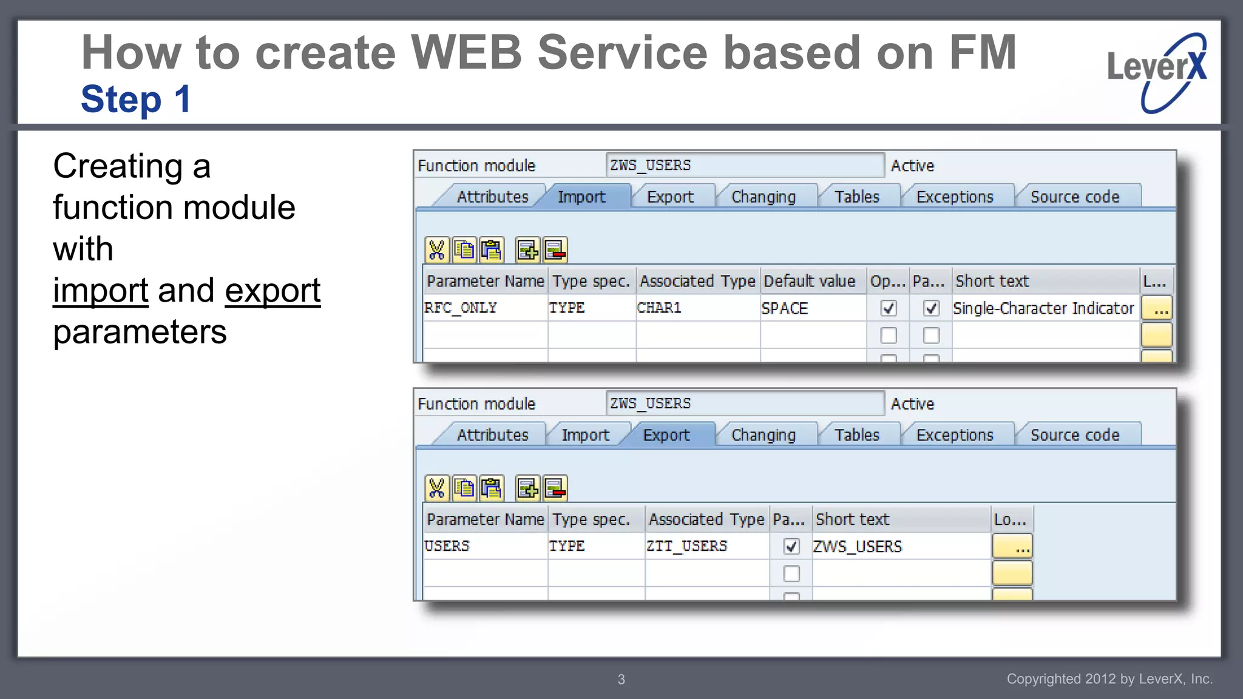Click the Delete Row icon in the Export panel toolbar
This screenshot has width=1243, height=699.
coord(555,488)
